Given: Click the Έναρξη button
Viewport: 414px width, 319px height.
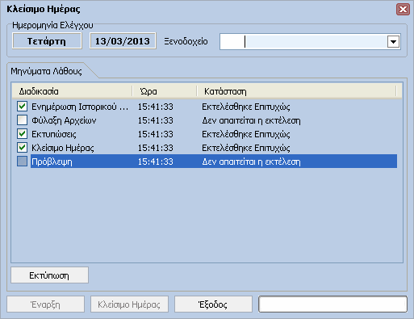Looking at the screenshot, I should pos(45,304).
